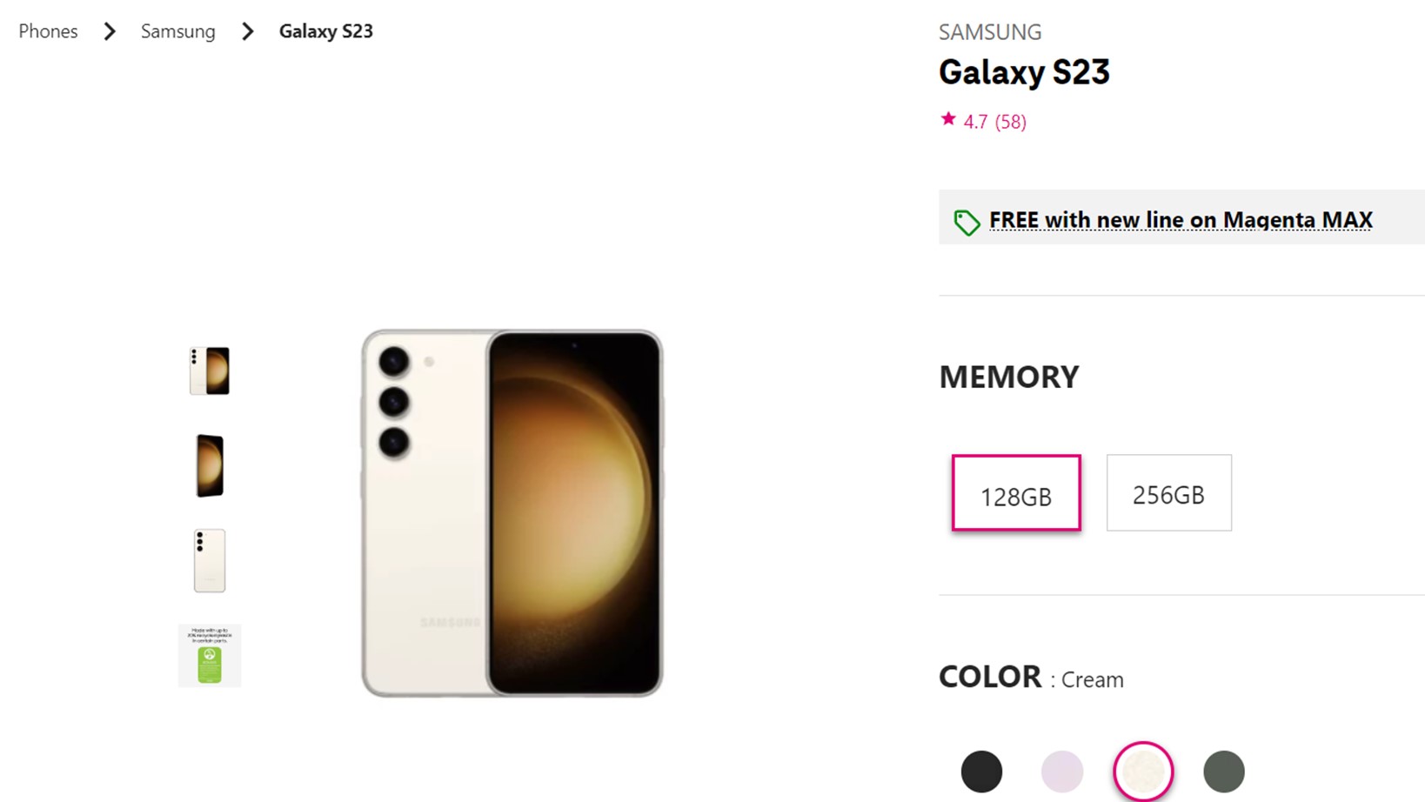This screenshot has height=802, width=1425.
Task: Open the 4.7 (58) reviews link
Action: (994, 122)
